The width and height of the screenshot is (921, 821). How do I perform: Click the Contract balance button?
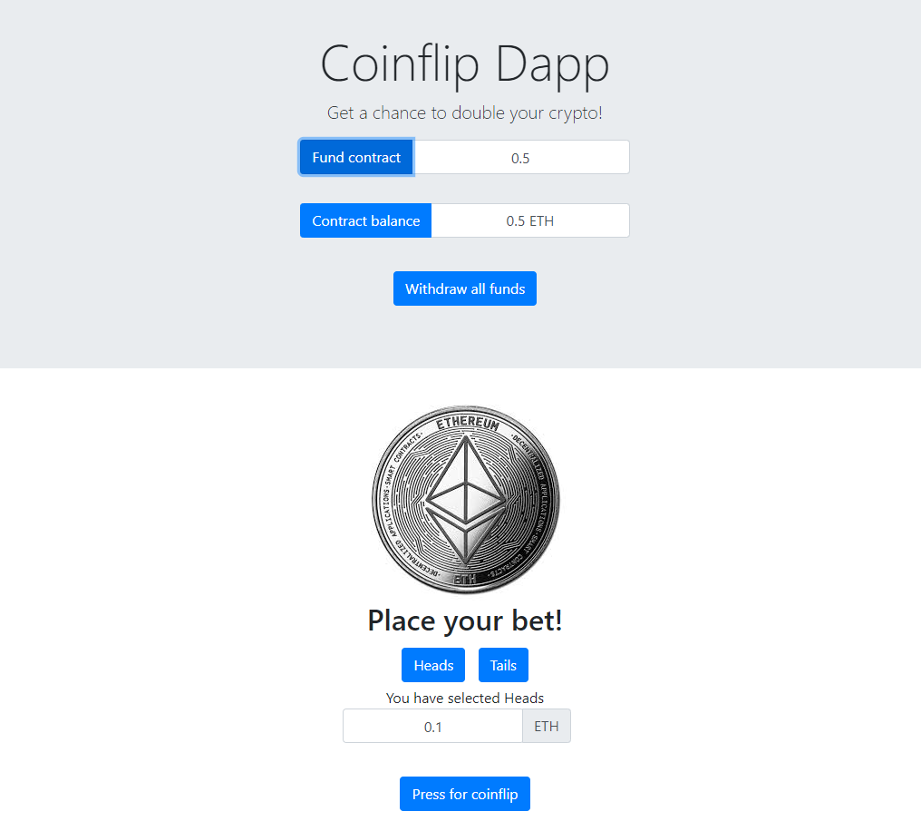366,221
